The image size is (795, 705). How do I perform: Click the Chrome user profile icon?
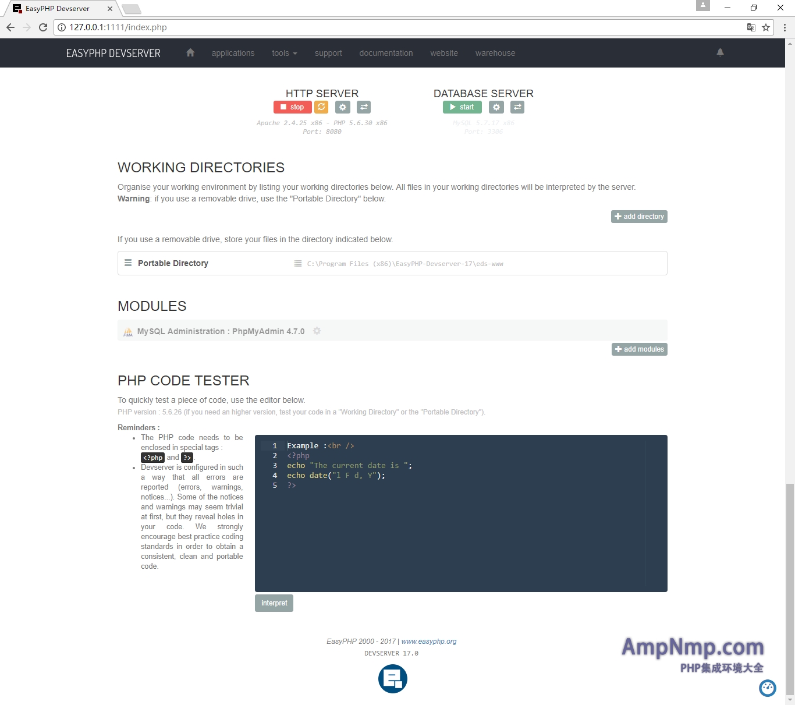click(703, 5)
